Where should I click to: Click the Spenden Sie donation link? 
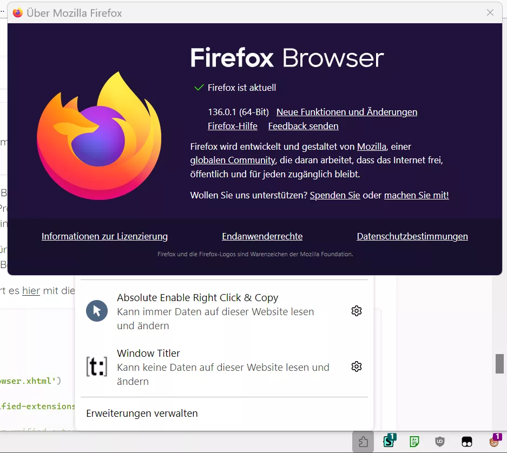pyautogui.click(x=335, y=195)
